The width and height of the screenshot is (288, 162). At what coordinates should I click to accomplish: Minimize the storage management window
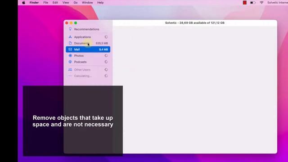71,23
